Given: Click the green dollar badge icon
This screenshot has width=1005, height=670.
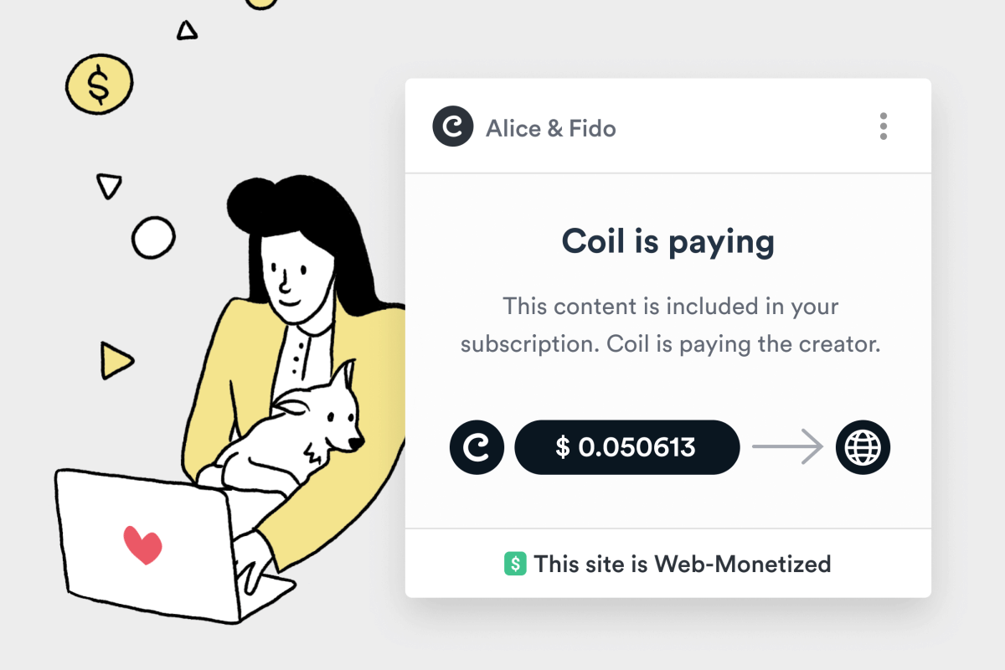Looking at the screenshot, I should coord(514,564).
